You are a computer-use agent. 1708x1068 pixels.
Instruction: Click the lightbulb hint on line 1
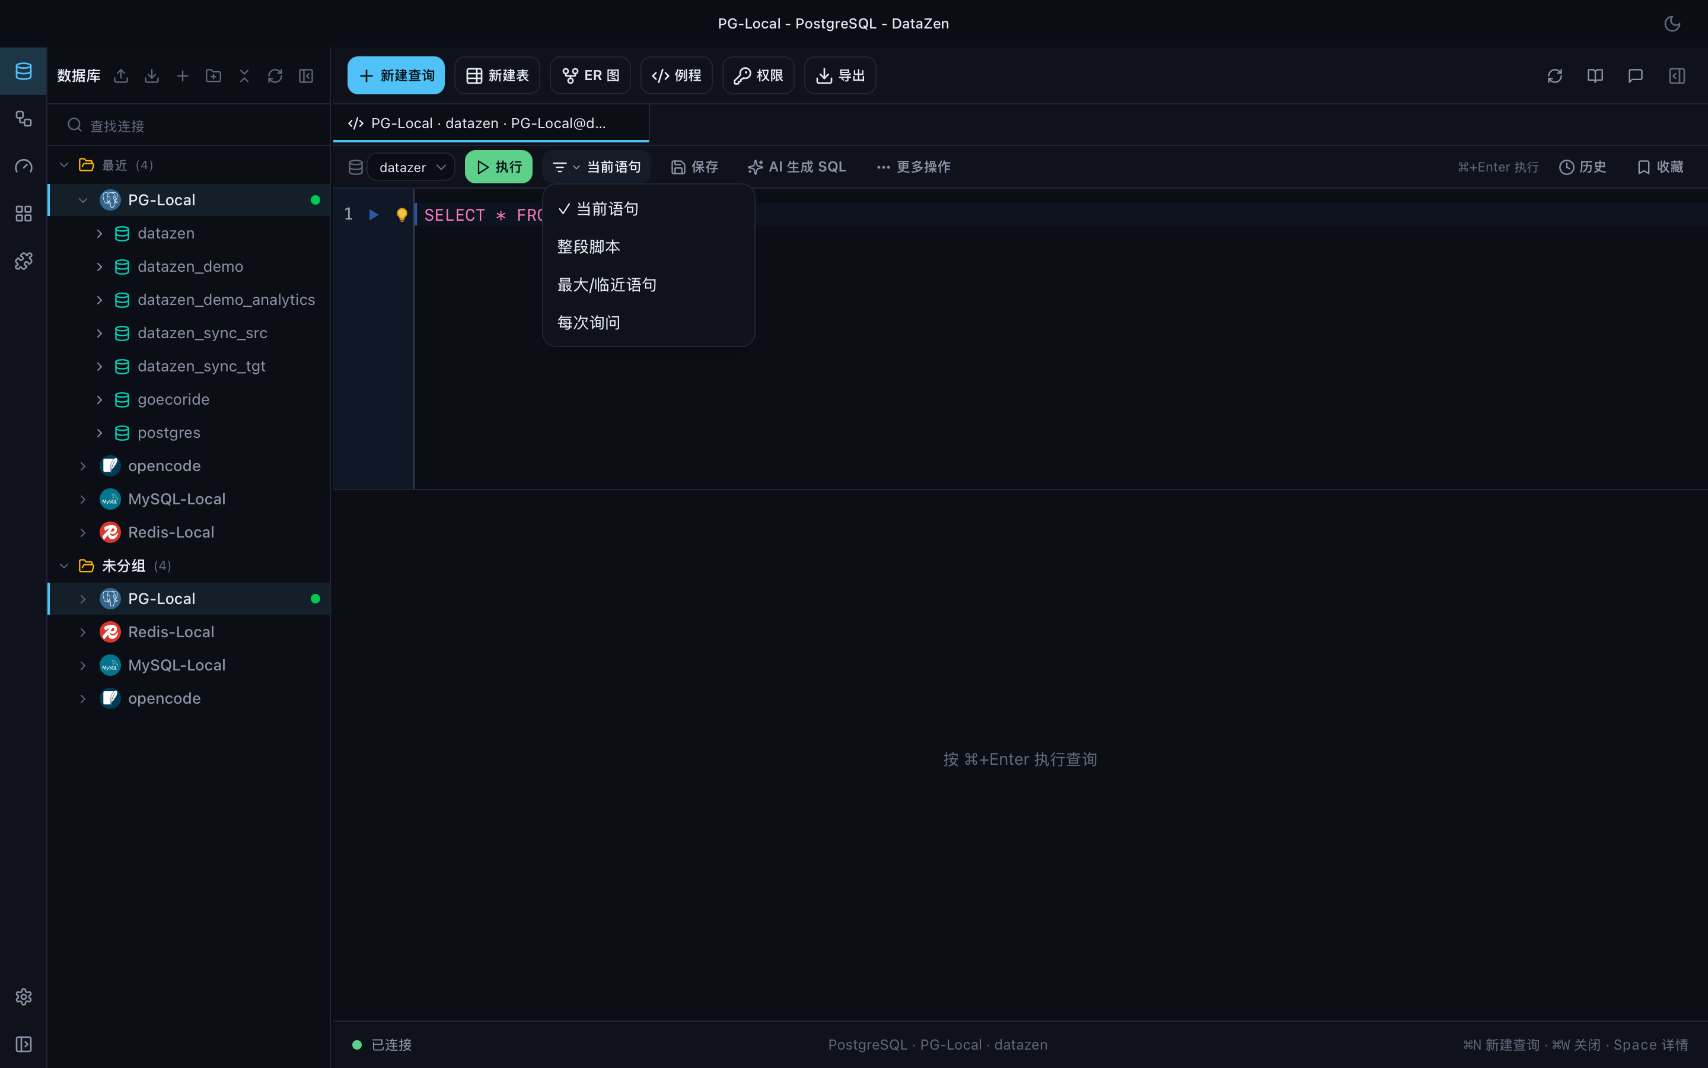coord(401,215)
